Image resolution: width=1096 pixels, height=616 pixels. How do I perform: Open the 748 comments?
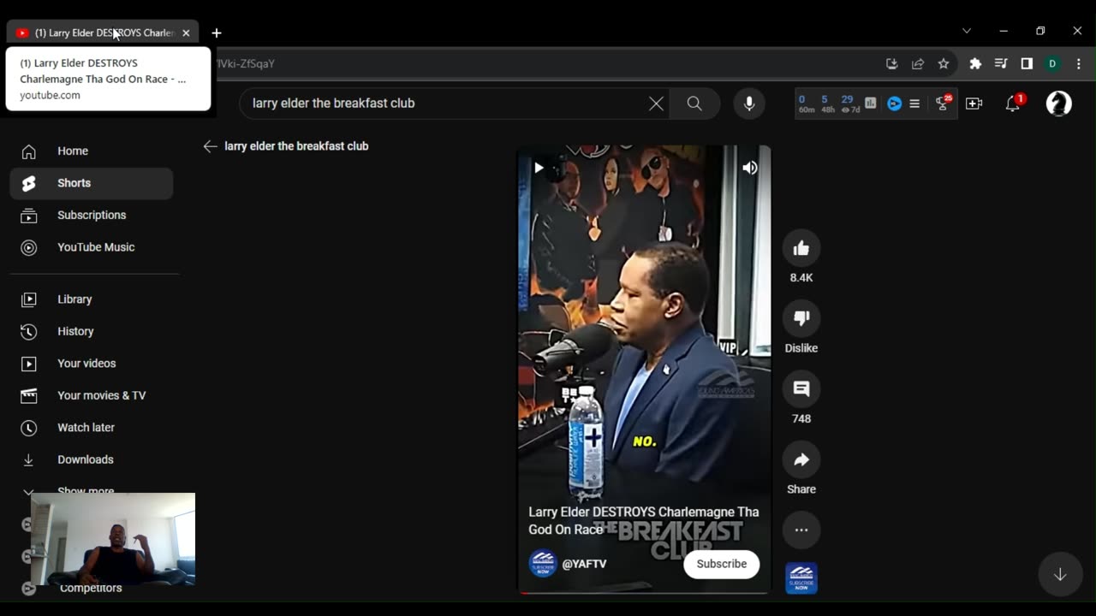coord(801,389)
